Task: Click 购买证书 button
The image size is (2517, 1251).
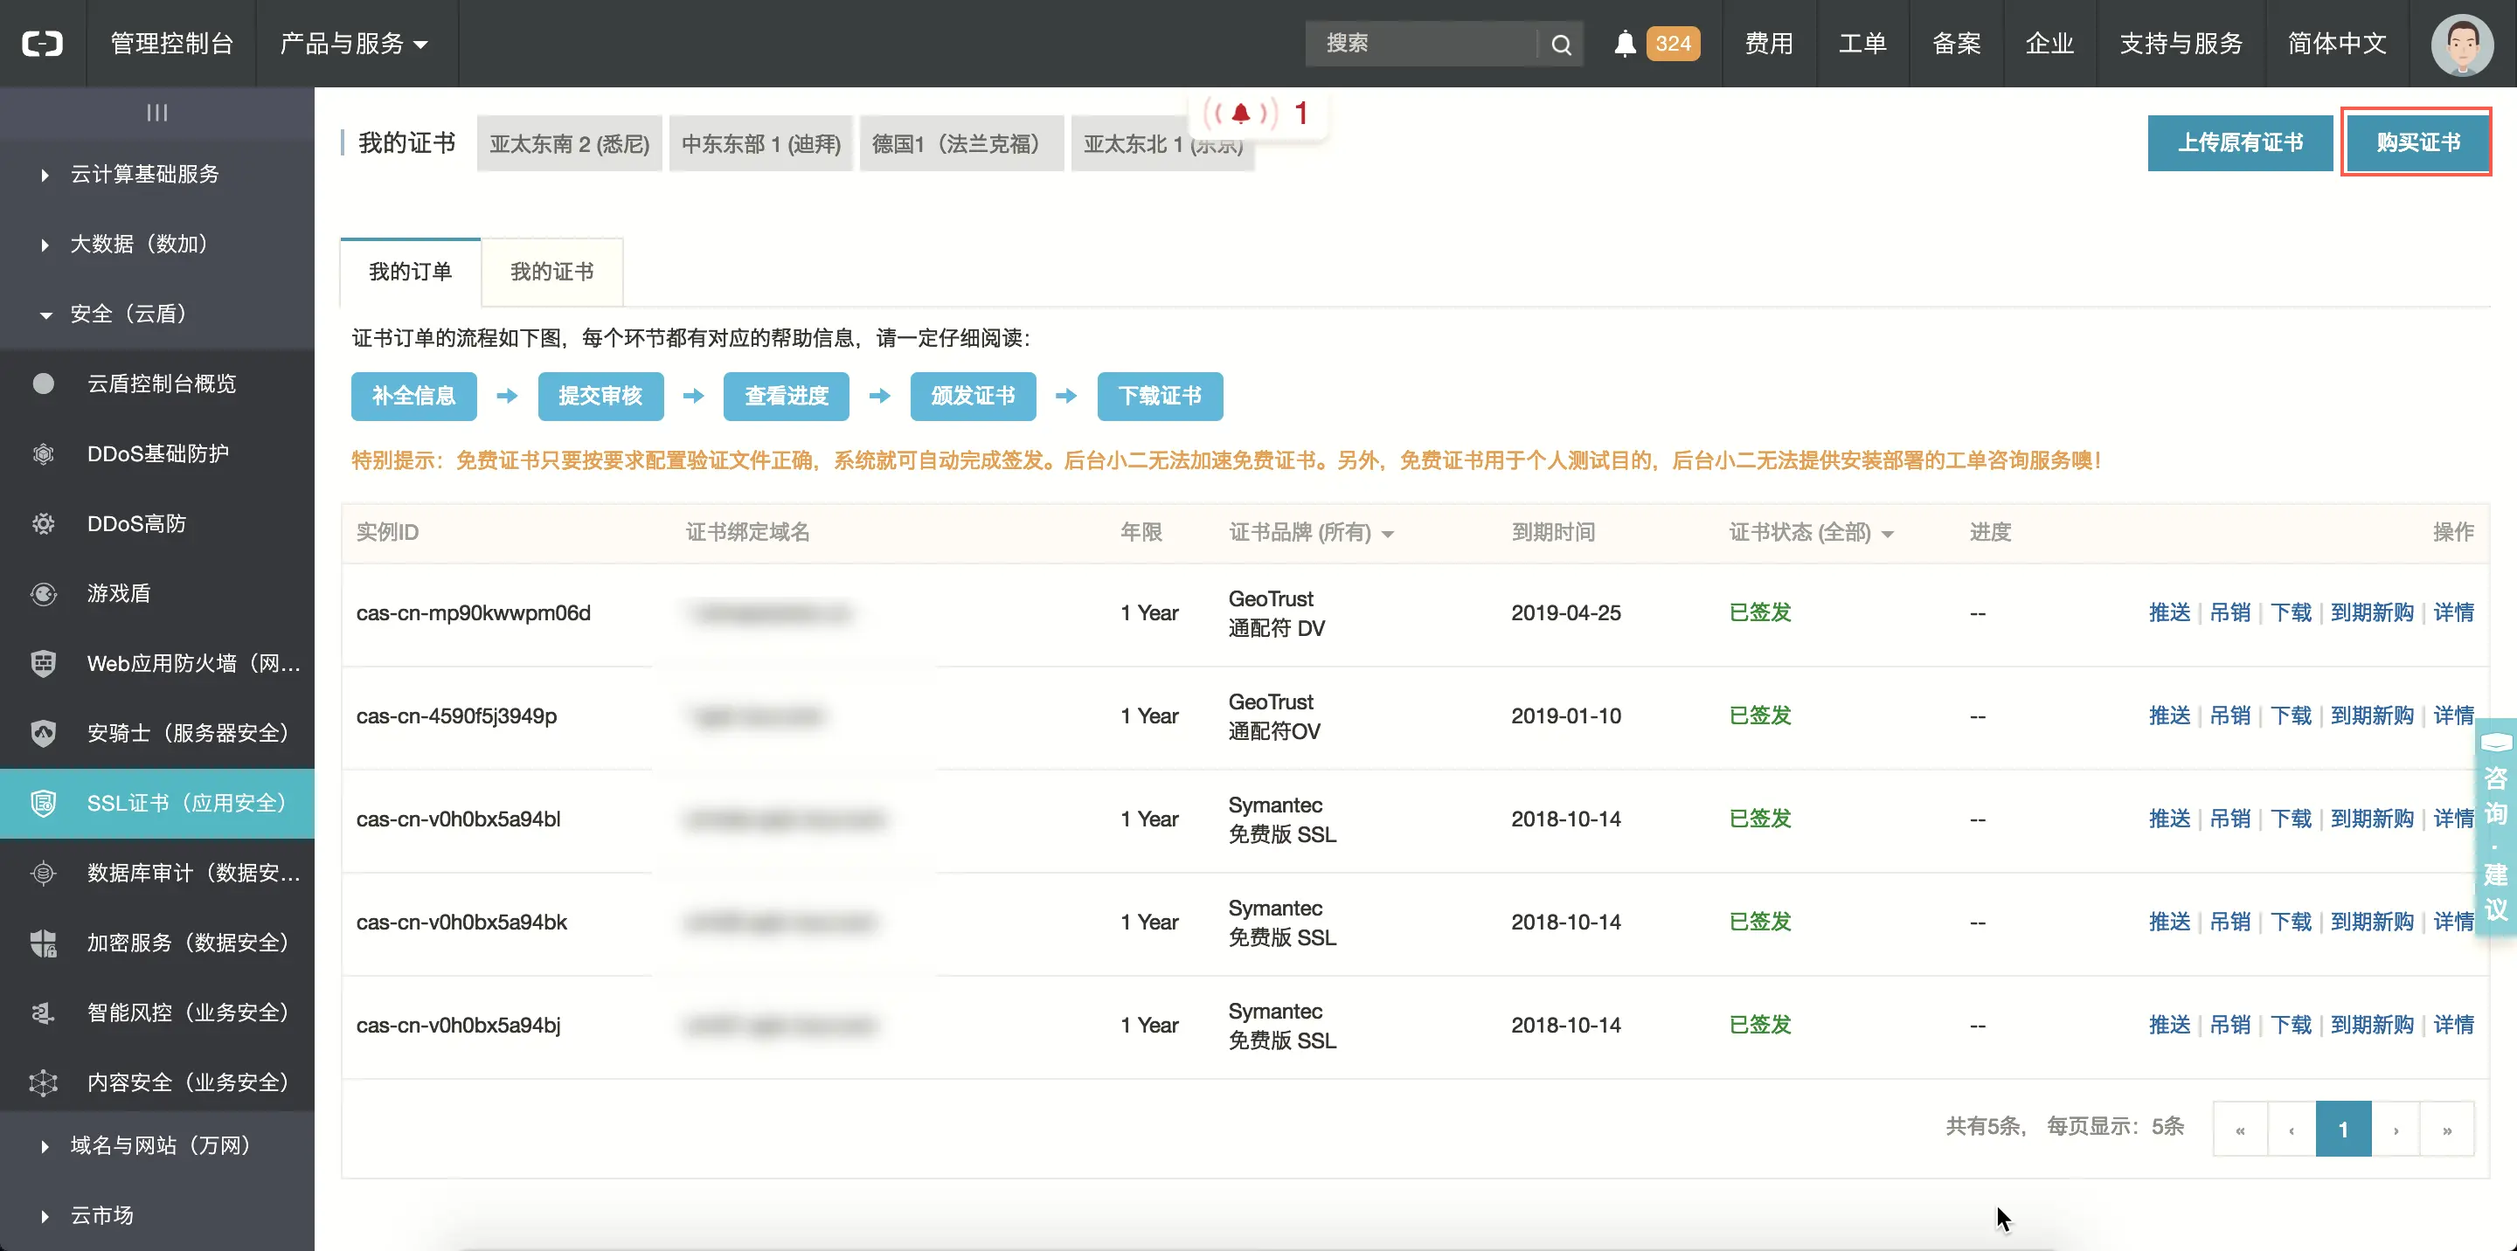Action: click(x=2417, y=142)
